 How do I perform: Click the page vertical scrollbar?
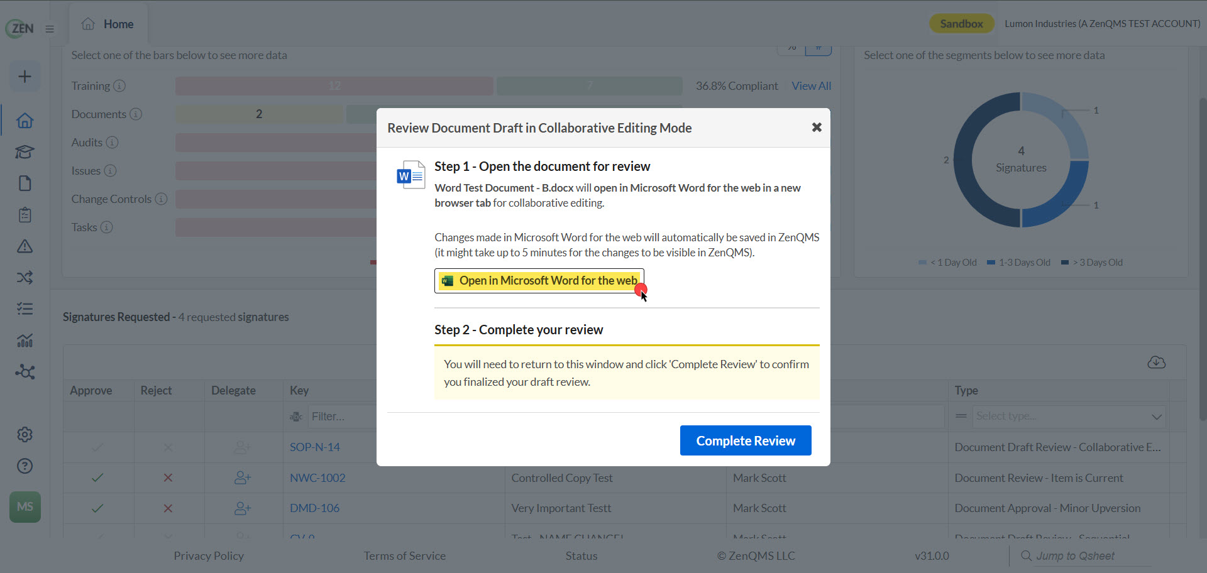tap(1202, 258)
